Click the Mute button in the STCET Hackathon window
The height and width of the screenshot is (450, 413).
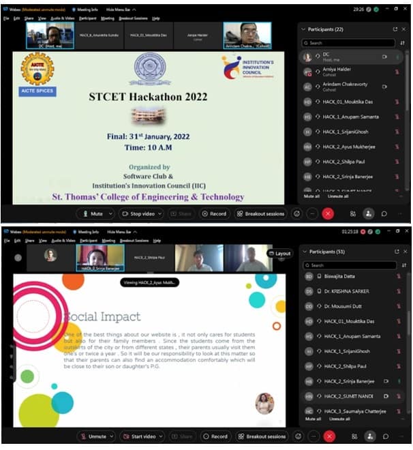pos(93,214)
